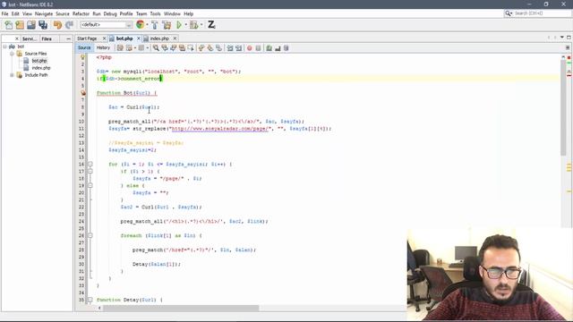The height and width of the screenshot is (322, 573).
Task: Collapse the bot project tree node
Action: [5, 47]
